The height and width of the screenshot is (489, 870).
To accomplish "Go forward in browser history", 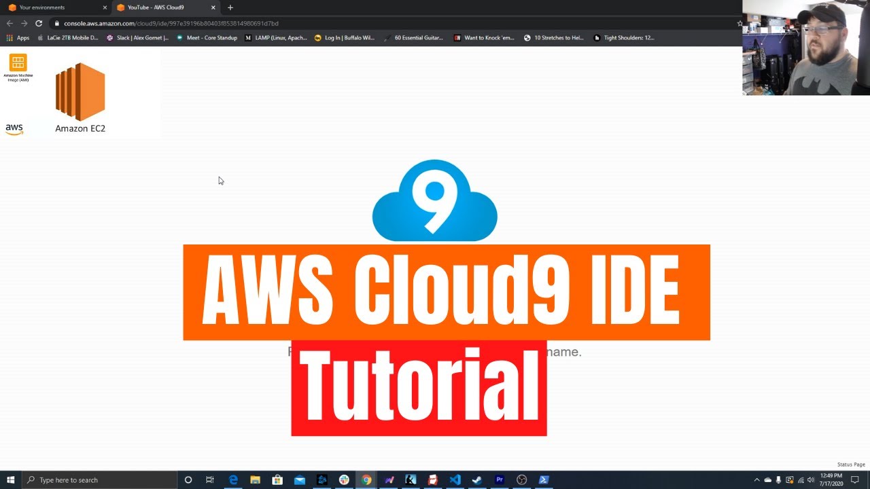I will tap(24, 23).
